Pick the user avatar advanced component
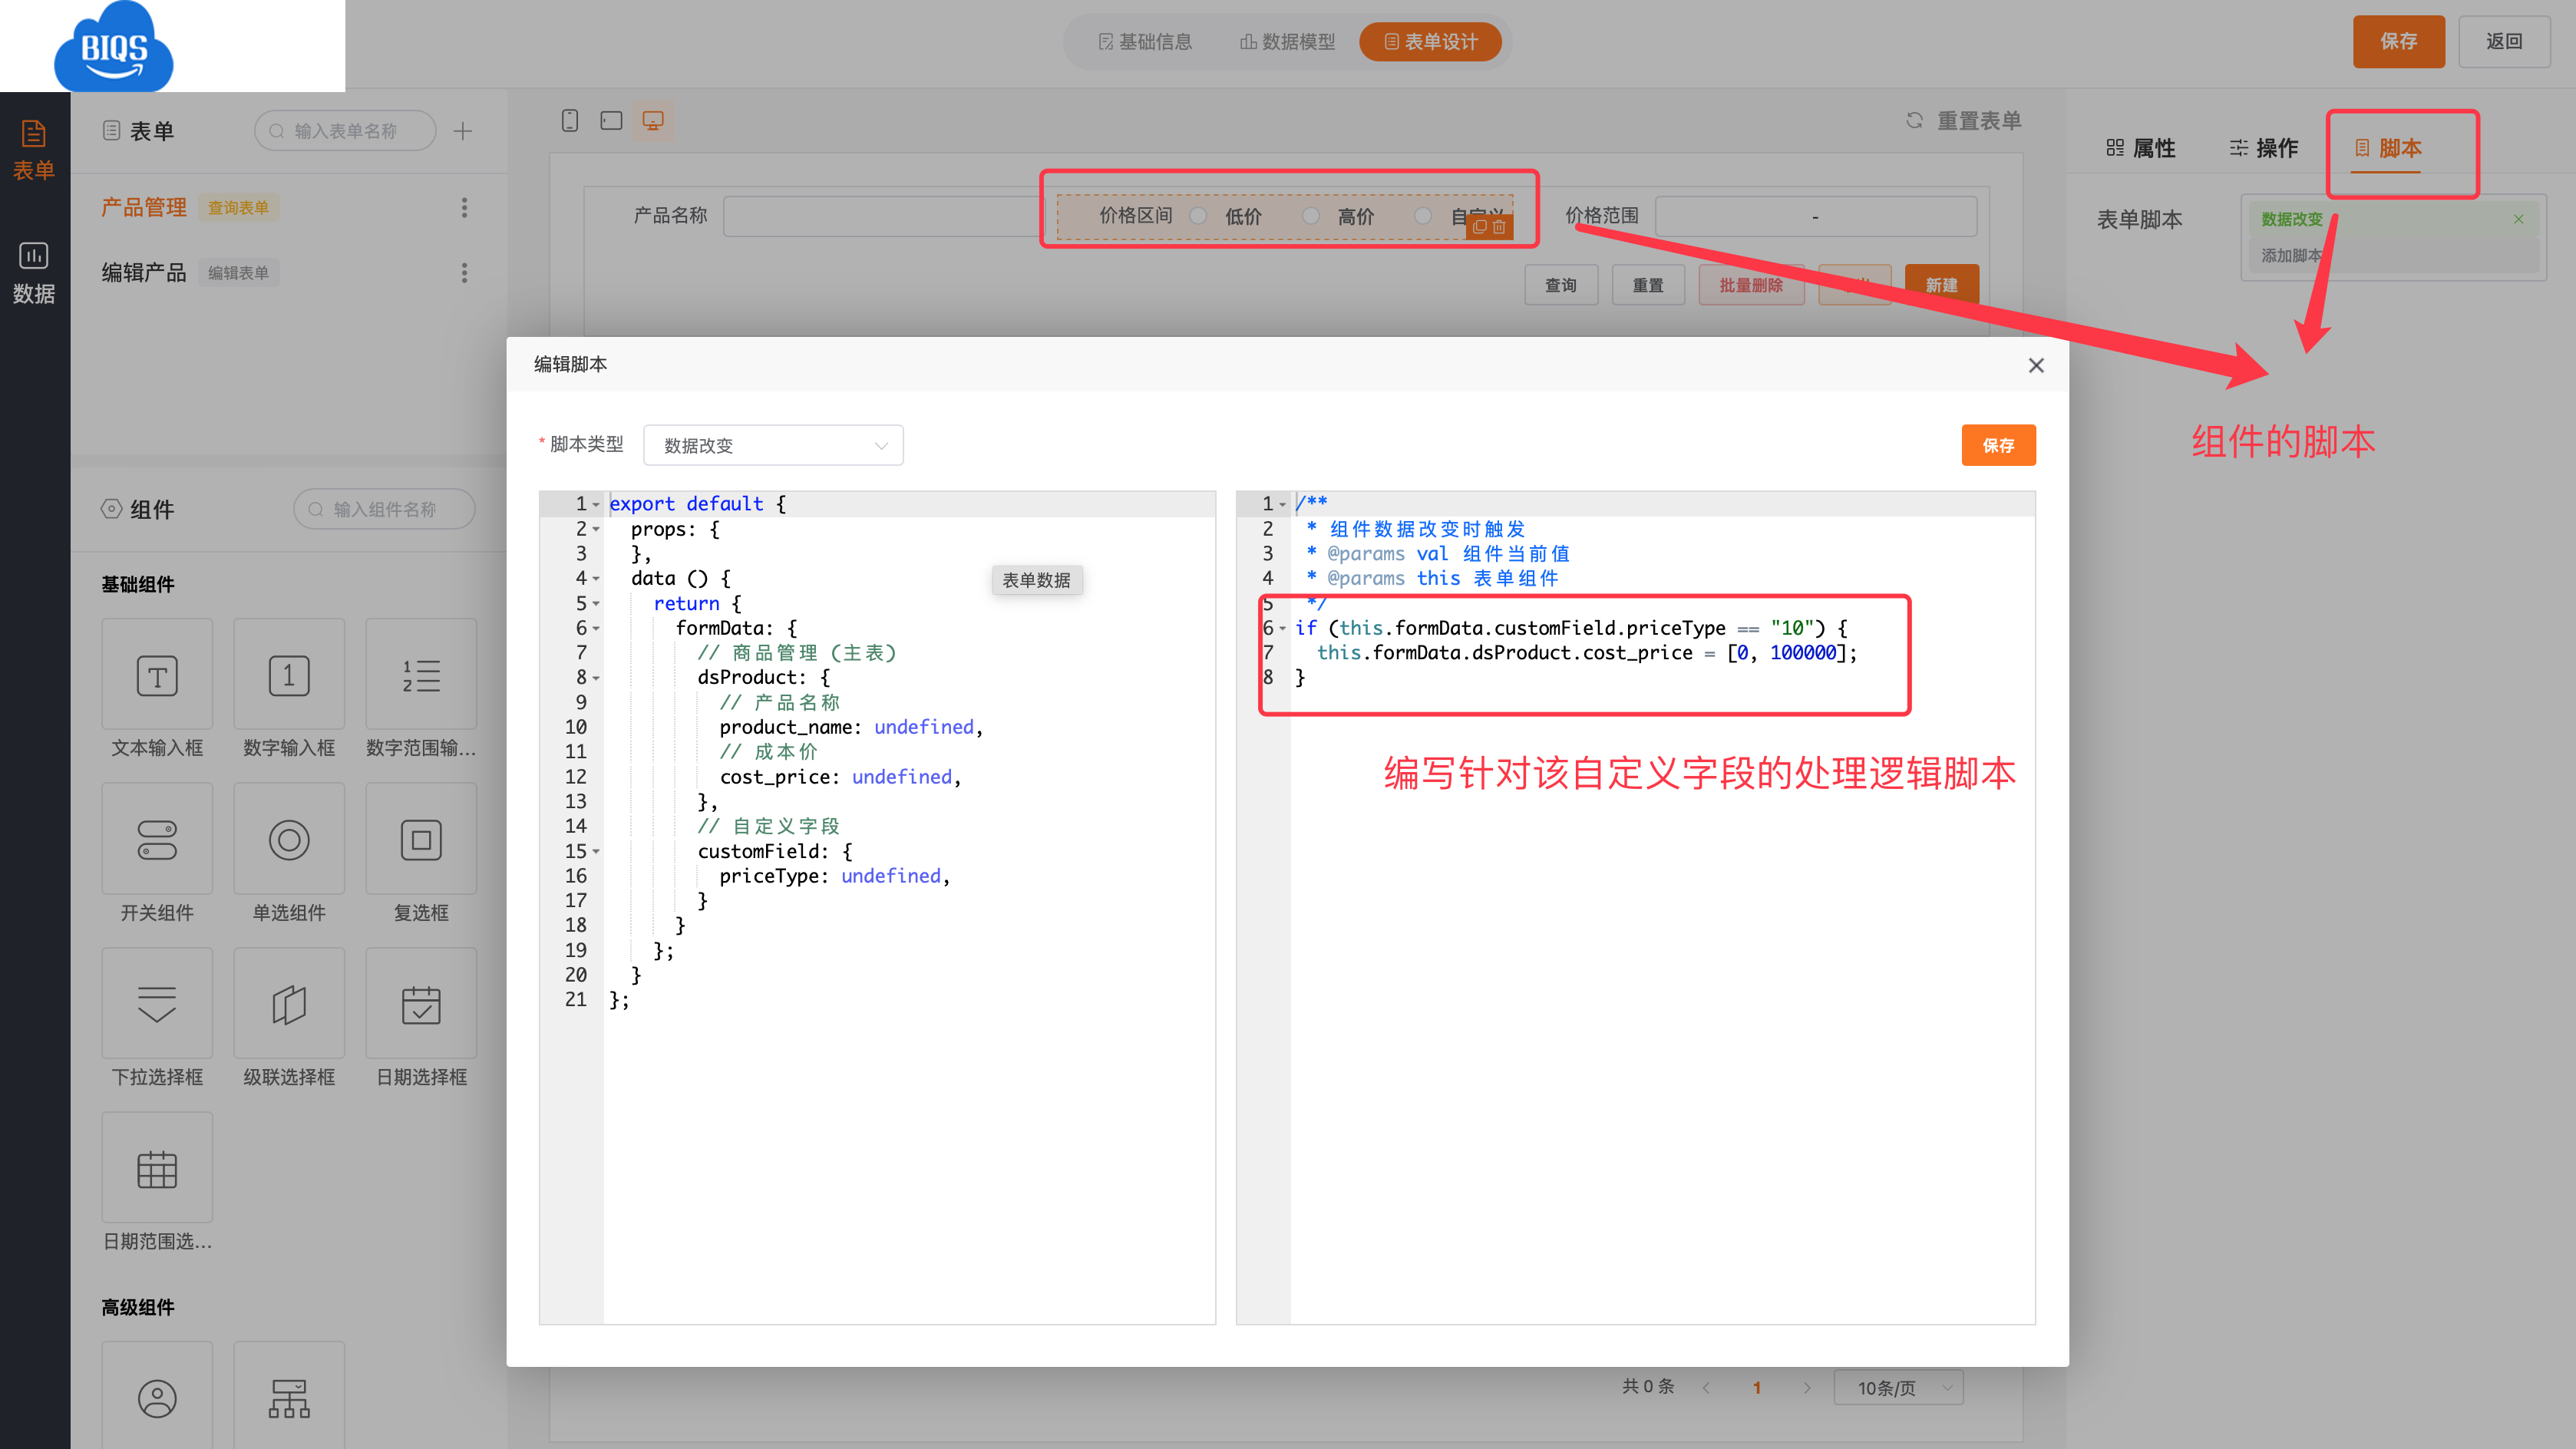This screenshot has height=1449, width=2576. (157, 1397)
